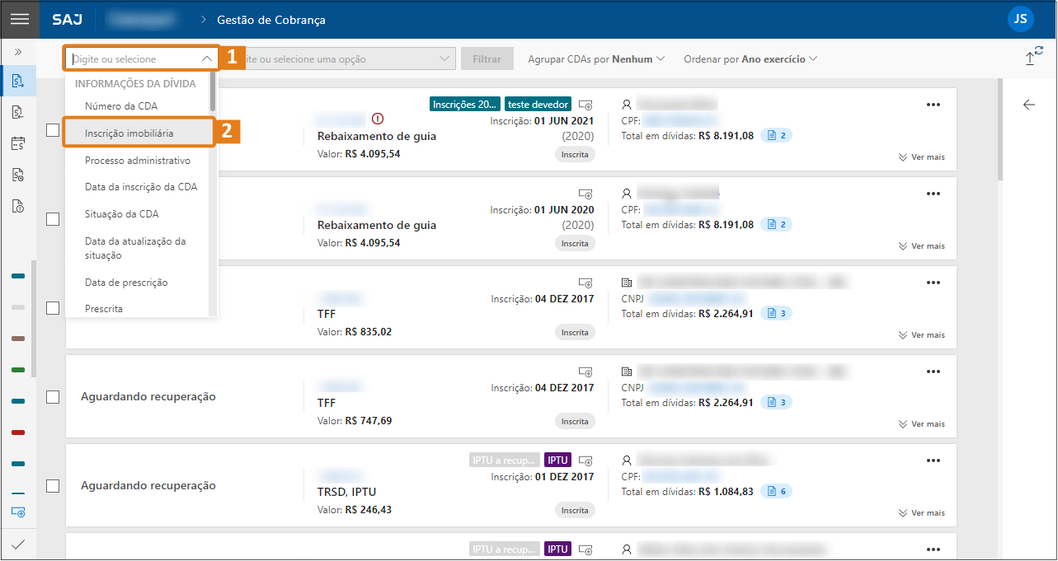The image size is (1058, 561).
Task: Click add-tag icon on the TFF 835,02 card
Action: [585, 283]
